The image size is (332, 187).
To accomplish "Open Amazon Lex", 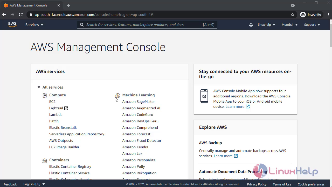I will point(132,153).
